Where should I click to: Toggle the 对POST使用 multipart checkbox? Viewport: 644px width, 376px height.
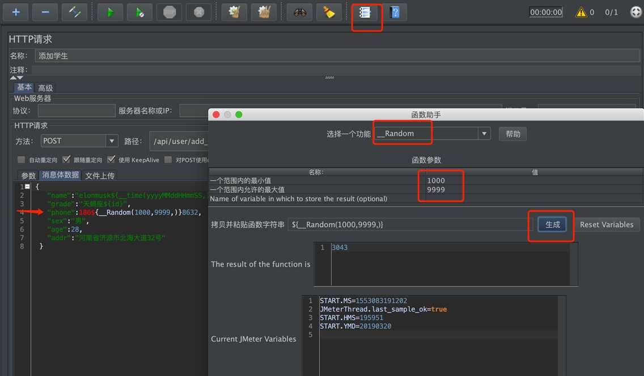pos(168,160)
